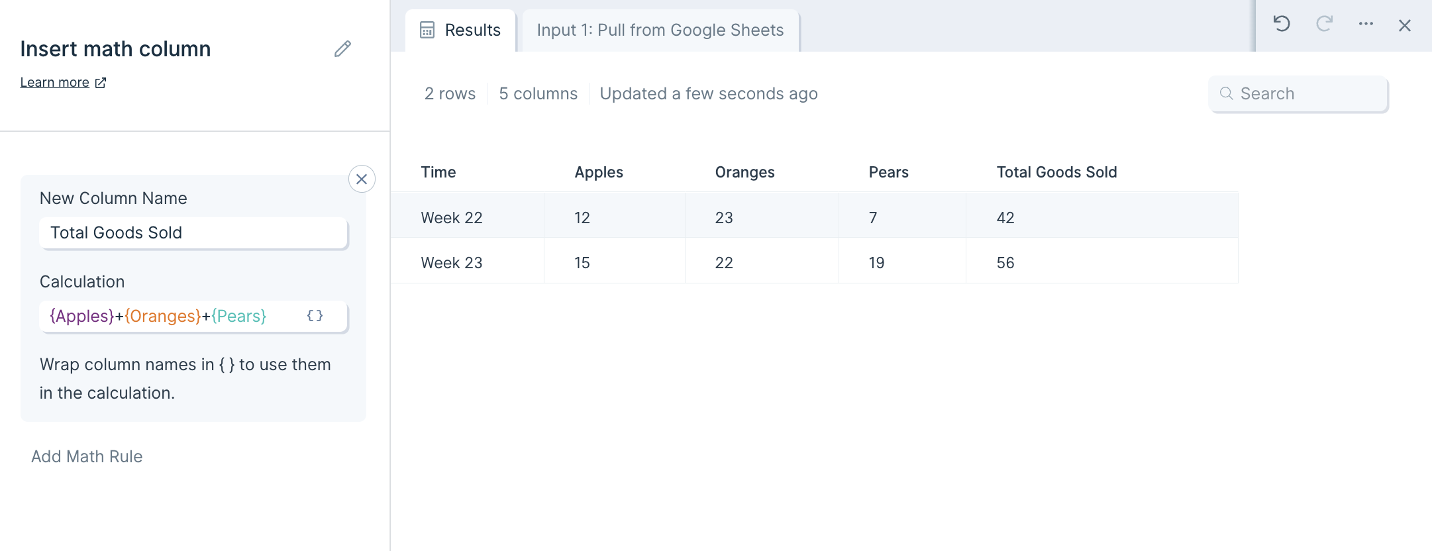Screen dimensions: 1432x551
Task: Click the Results table icon
Action: (x=427, y=30)
